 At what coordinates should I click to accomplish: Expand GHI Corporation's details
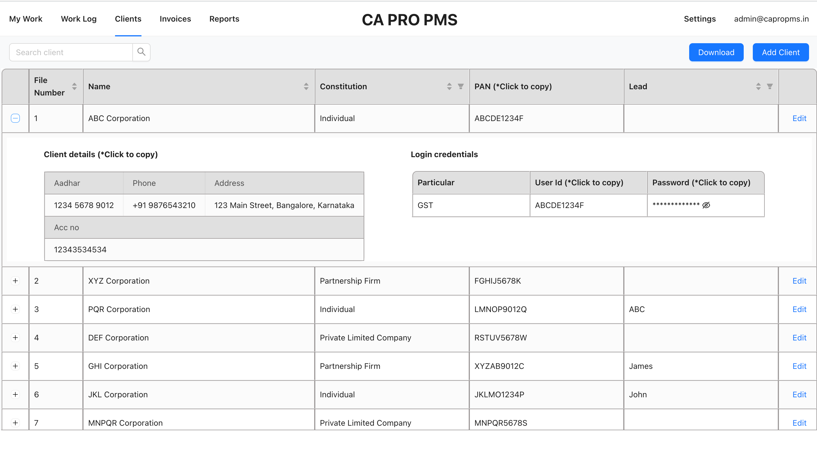(15, 366)
